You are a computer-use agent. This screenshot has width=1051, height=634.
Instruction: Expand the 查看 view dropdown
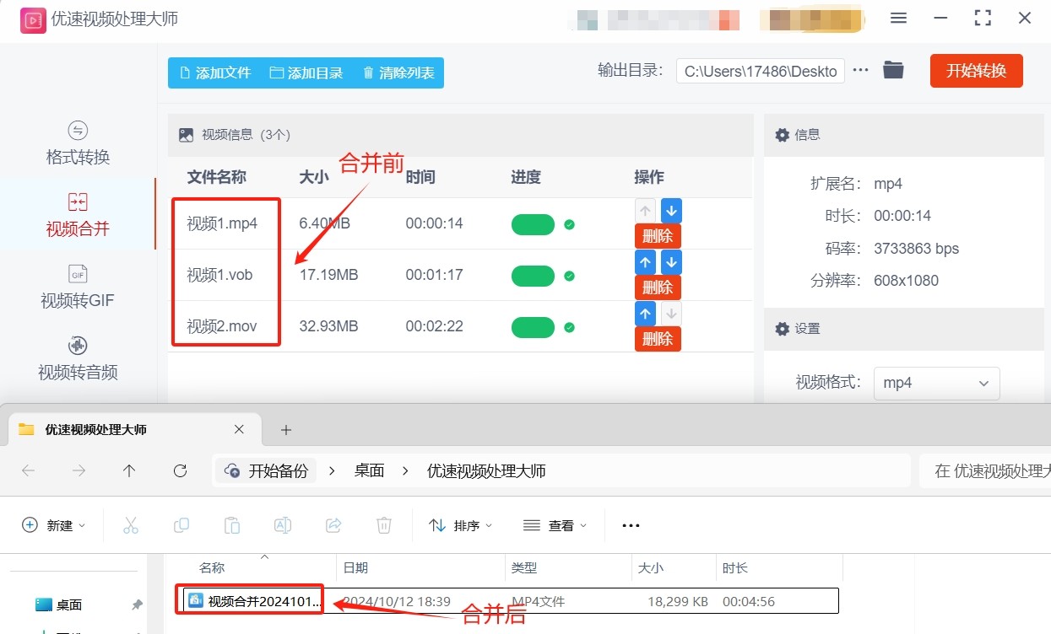pyautogui.click(x=555, y=525)
